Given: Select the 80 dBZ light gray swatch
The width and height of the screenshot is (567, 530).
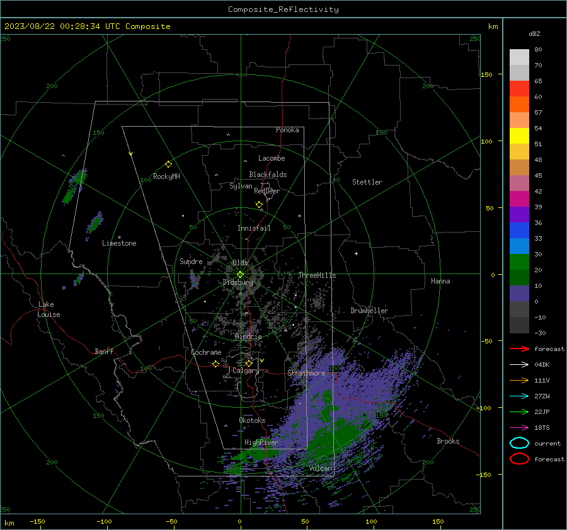Looking at the screenshot, I should pyautogui.click(x=519, y=57).
